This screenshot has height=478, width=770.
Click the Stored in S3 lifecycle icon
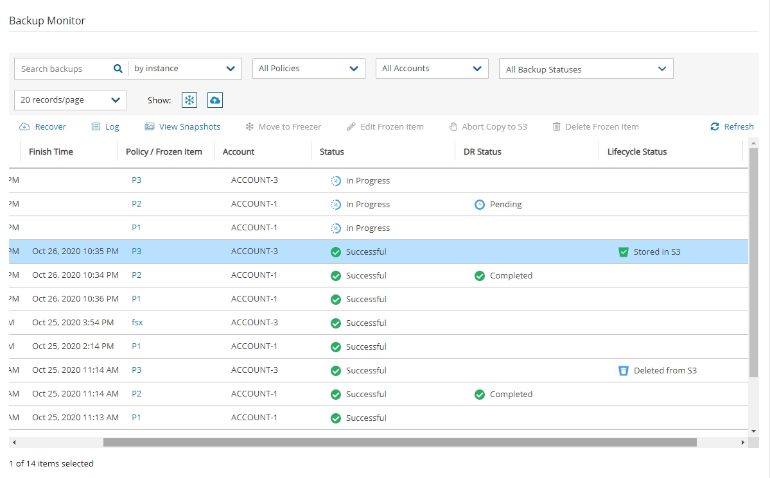pos(623,252)
